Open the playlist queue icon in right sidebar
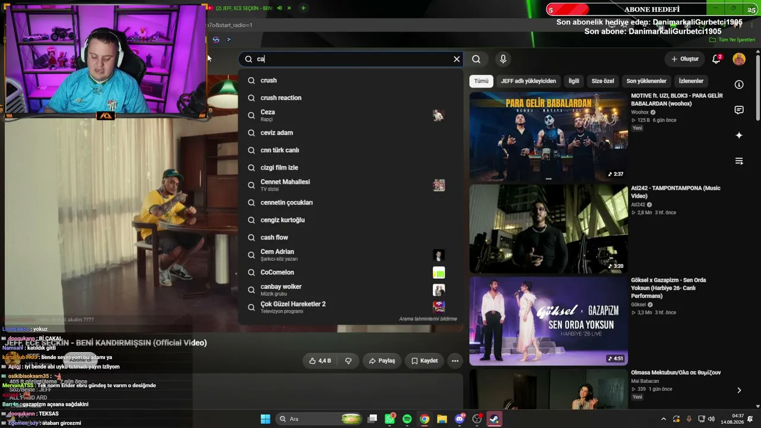 coord(739,161)
